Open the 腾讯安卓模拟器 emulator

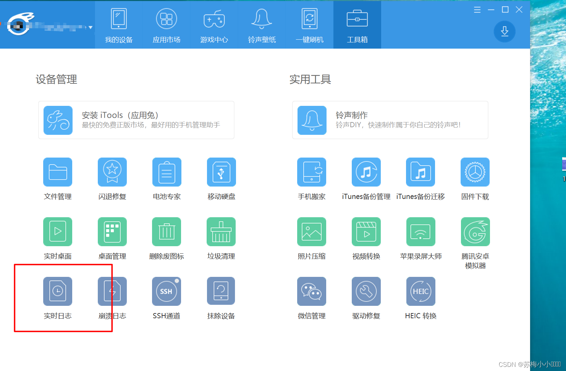475,232
